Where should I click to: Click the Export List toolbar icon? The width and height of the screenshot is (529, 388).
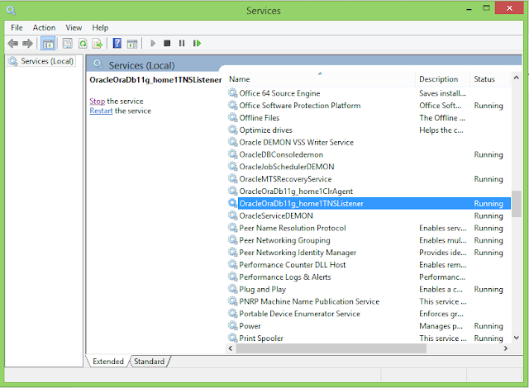pos(98,44)
